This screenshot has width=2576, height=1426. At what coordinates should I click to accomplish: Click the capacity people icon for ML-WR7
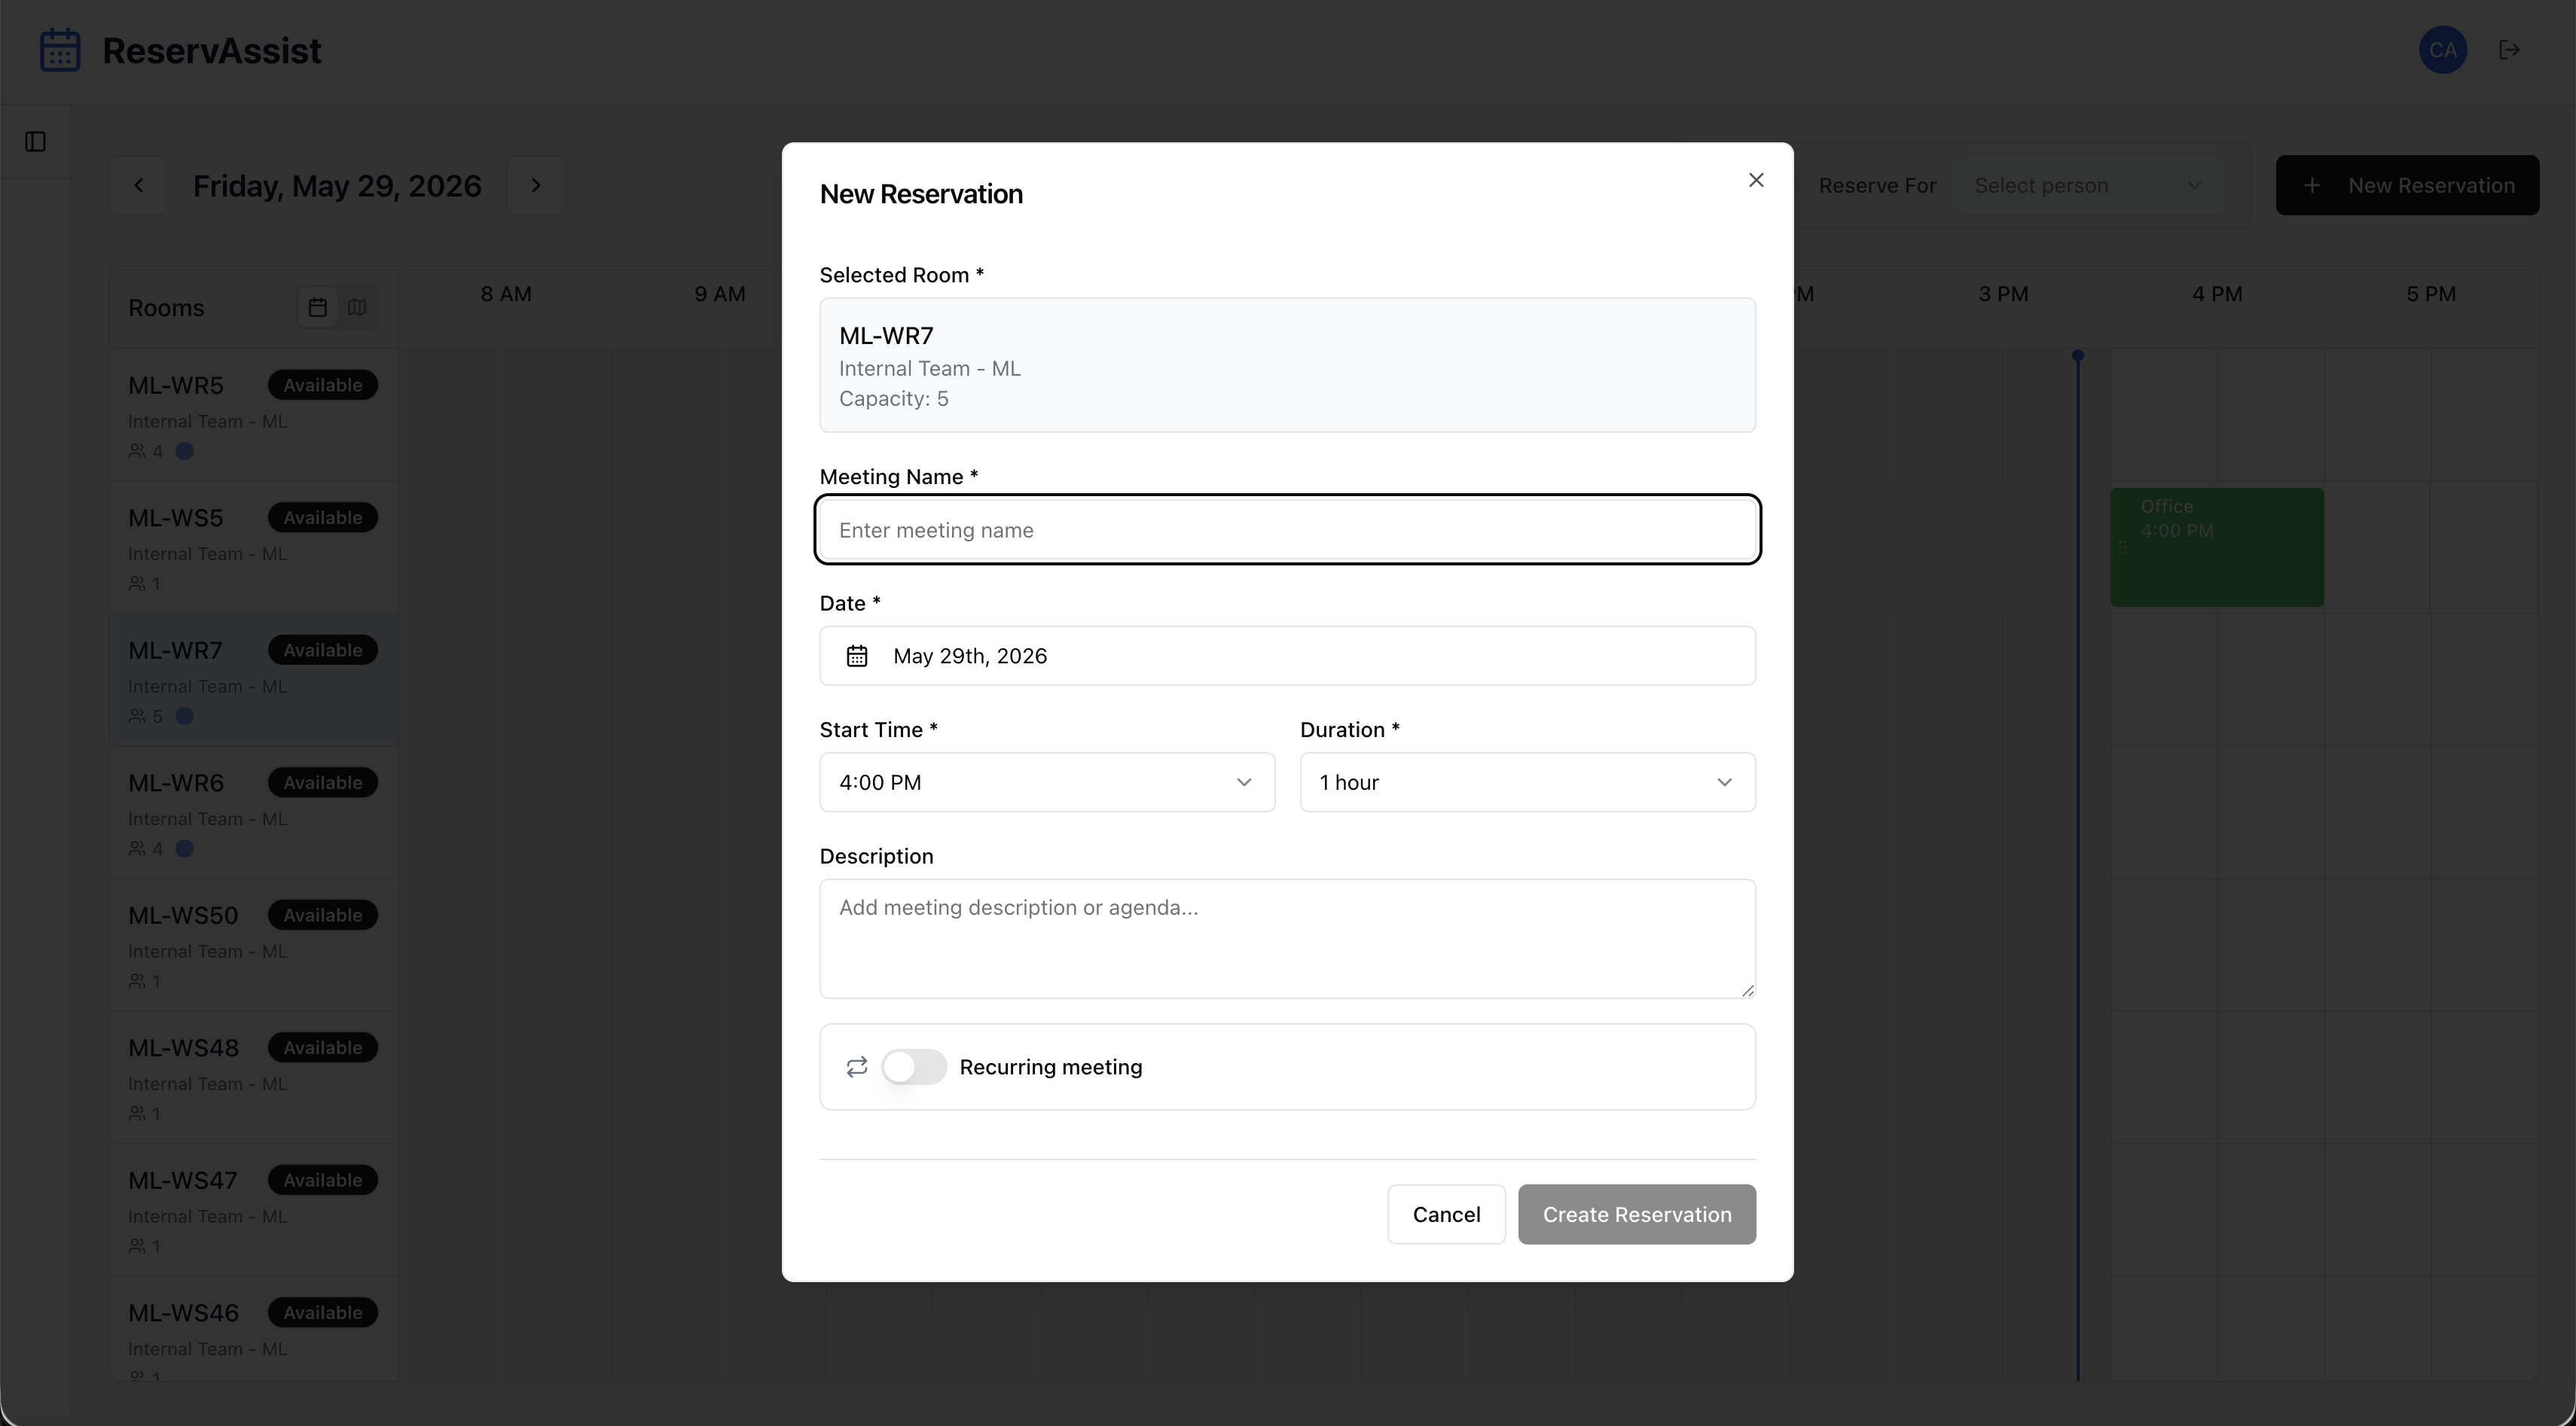(137, 717)
